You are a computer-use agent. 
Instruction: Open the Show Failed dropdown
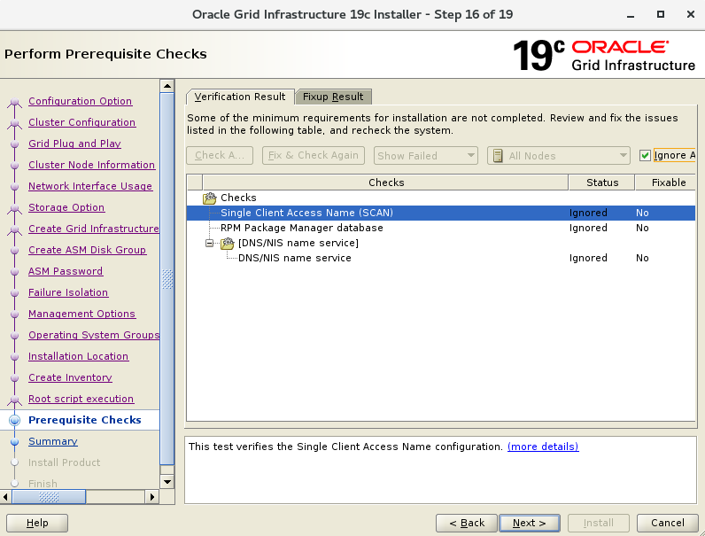pyautogui.click(x=425, y=156)
